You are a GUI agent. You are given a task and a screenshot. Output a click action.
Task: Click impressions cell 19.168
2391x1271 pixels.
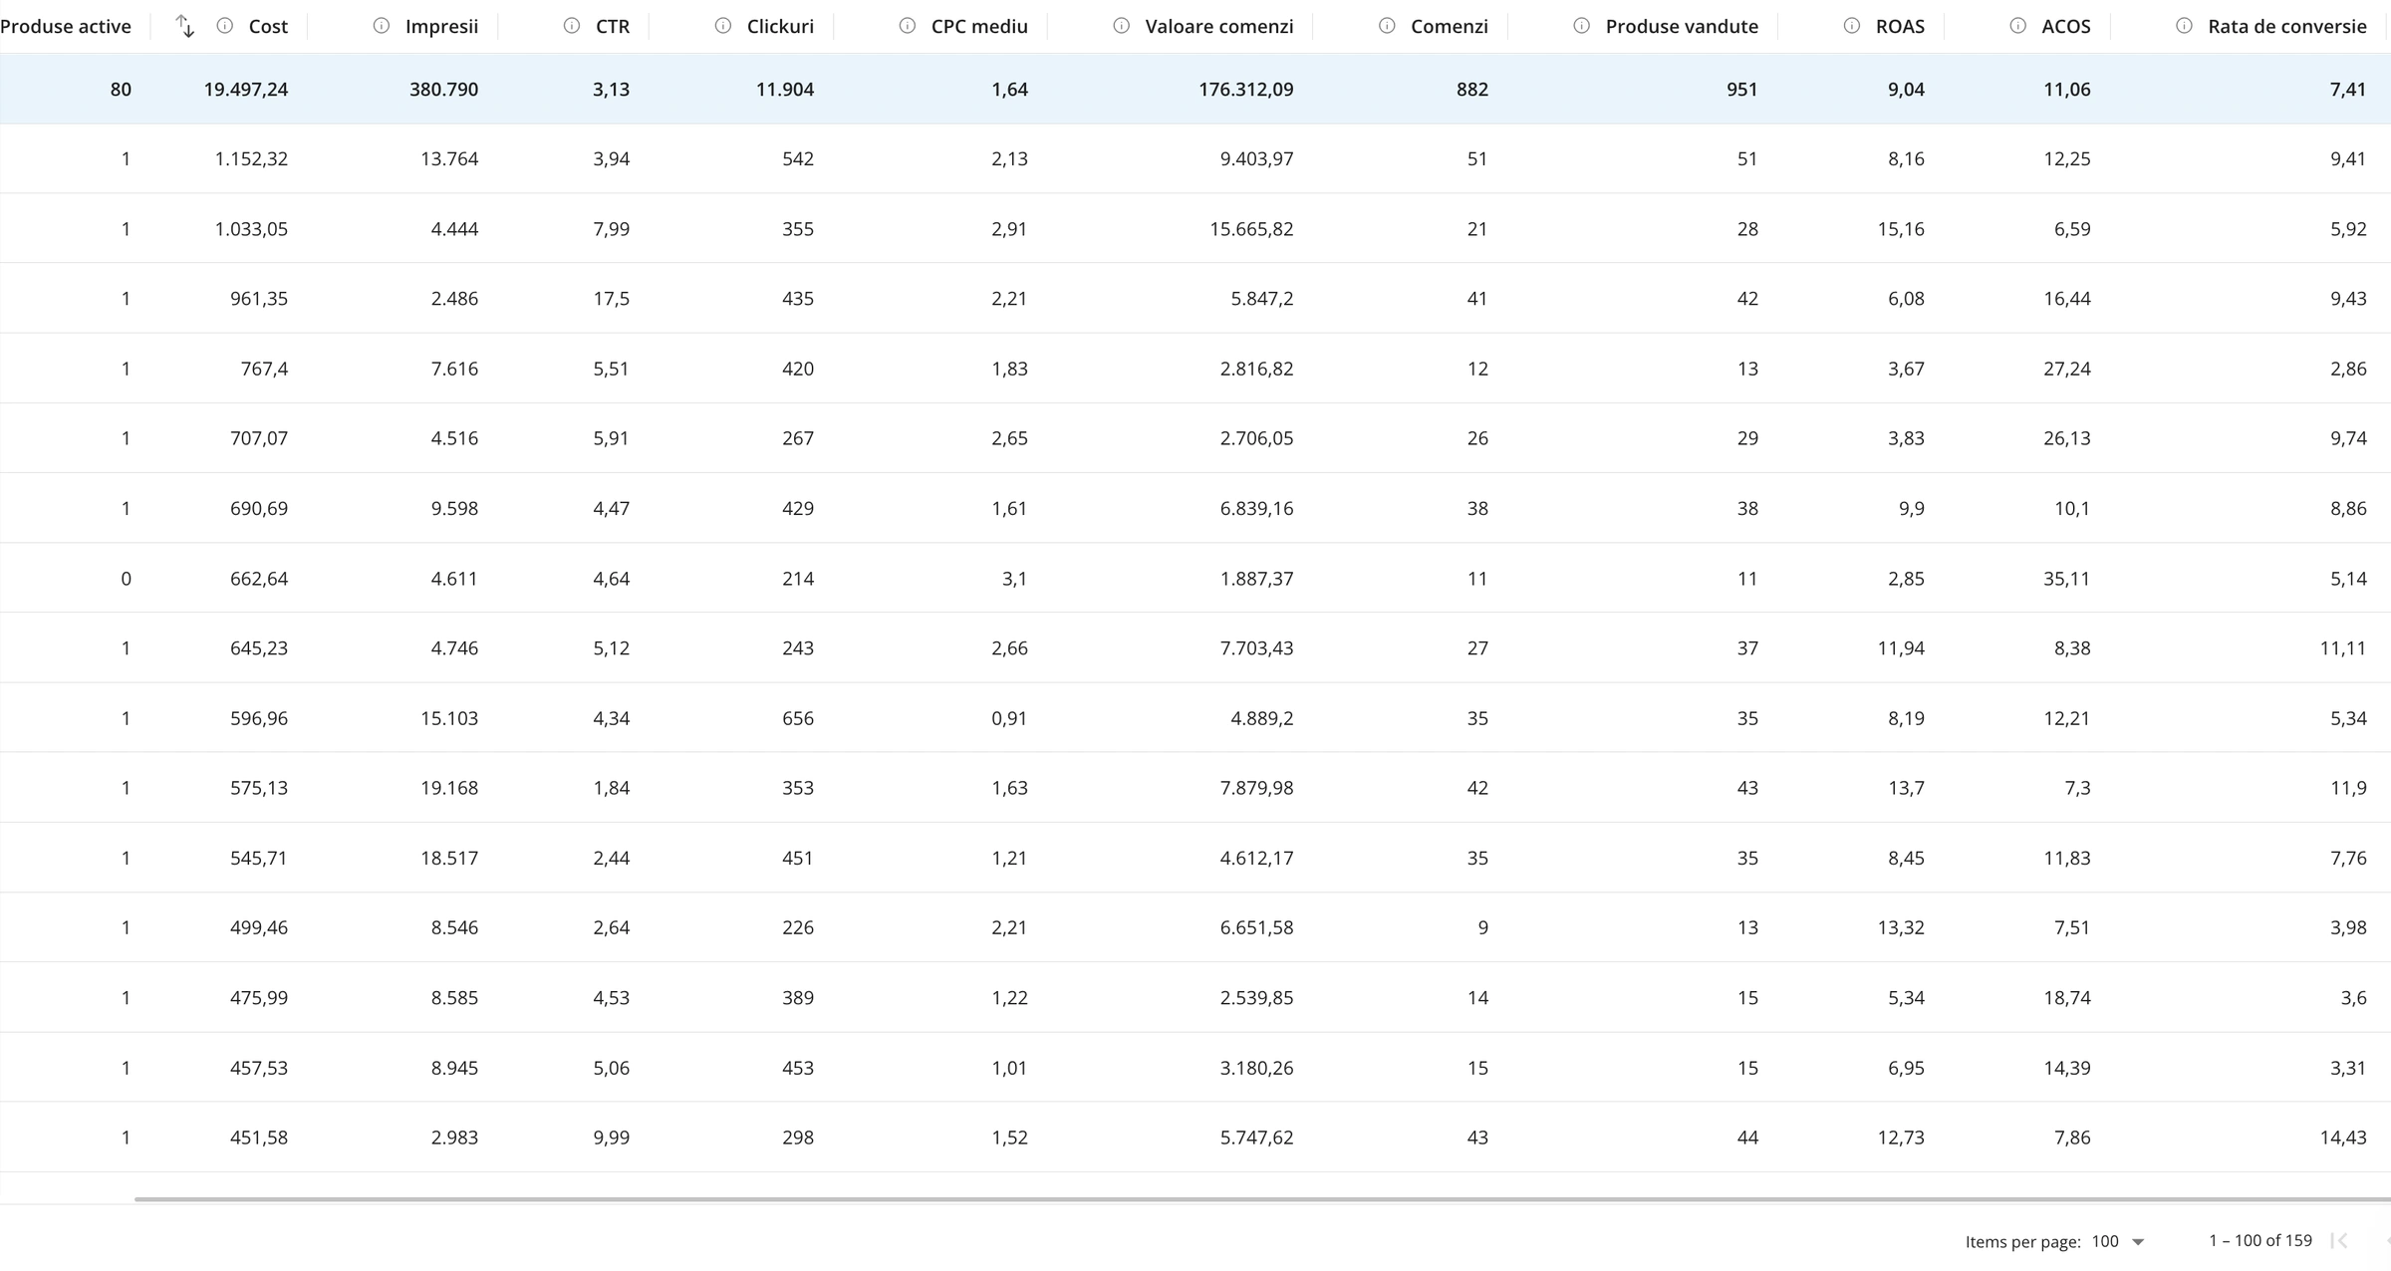(x=449, y=788)
